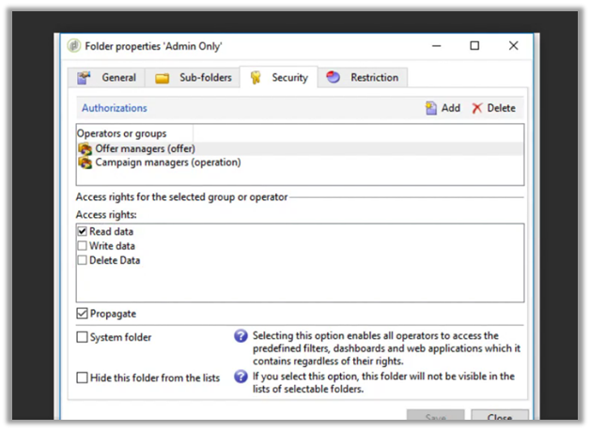Image resolution: width=590 pixels, height=431 pixels.
Task: Click the Offer managers group icon
Action: pyautogui.click(x=85, y=148)
